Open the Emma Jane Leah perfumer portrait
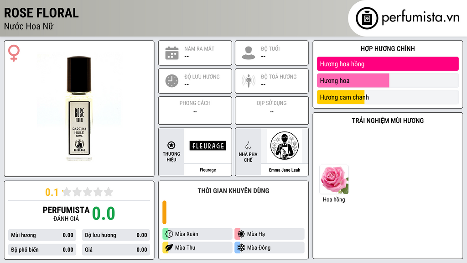 [x=285, y=146]
